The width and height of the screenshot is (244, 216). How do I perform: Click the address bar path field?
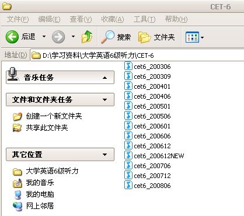click(x=137, y=55)
